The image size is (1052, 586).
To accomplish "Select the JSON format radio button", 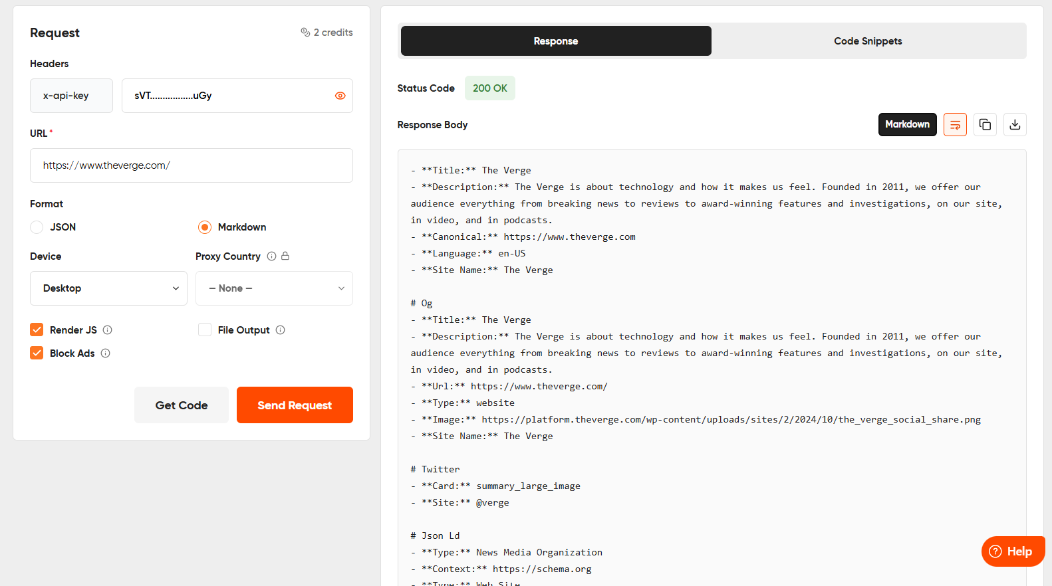I will [37, 227].
